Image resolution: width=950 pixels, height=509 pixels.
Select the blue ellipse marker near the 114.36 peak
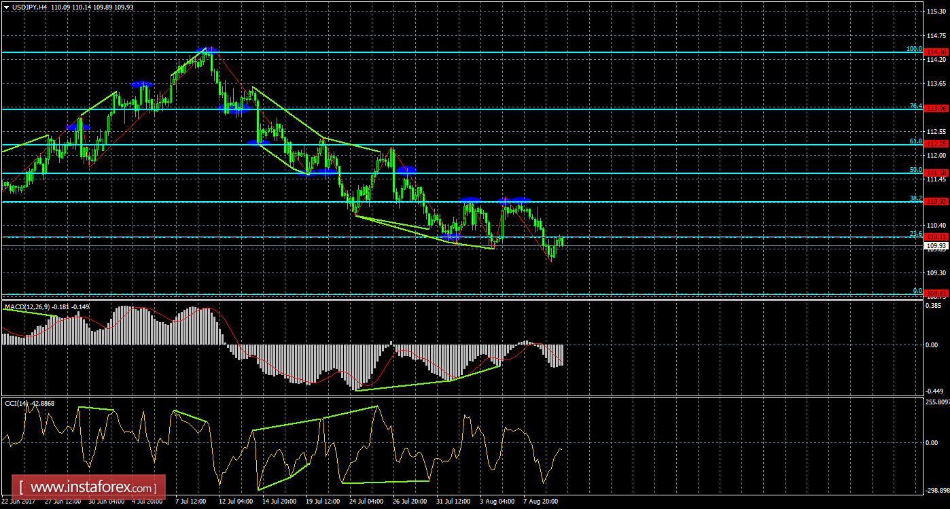pos(207,50)
